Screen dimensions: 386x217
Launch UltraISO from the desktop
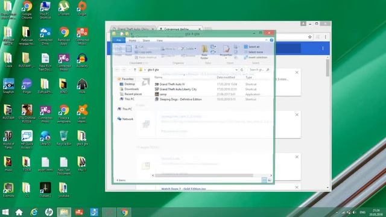pos(45,138)
